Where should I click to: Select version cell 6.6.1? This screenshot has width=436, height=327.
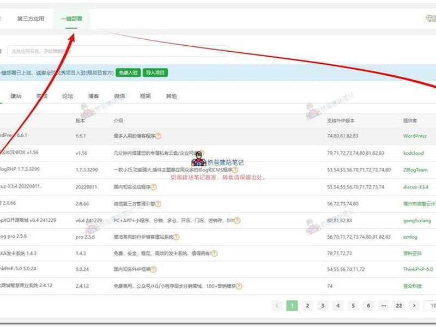pos(81,136)
